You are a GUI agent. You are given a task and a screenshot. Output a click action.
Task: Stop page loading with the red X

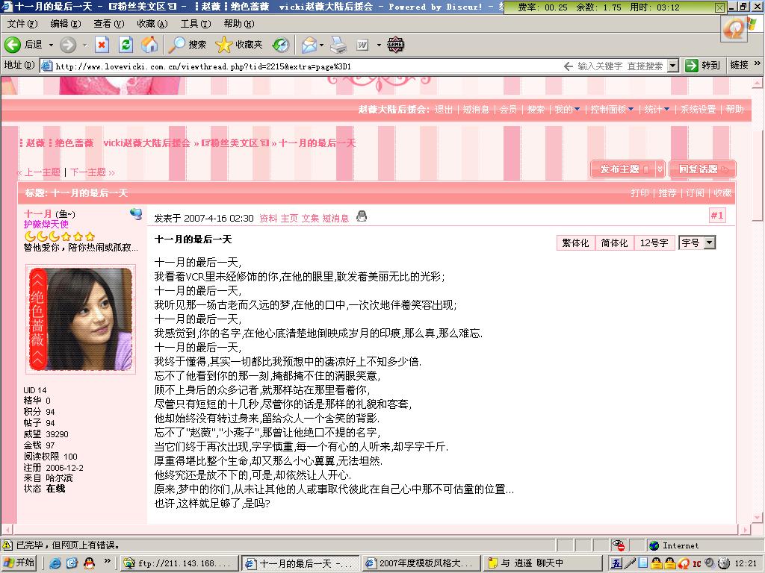[102, 45]
